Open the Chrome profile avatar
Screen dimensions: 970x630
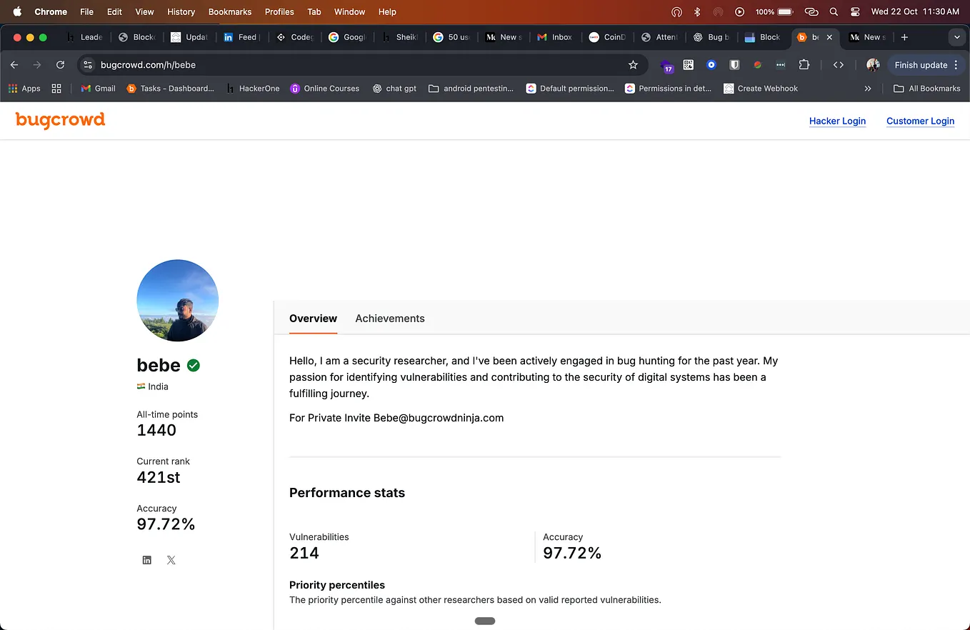(x=873, y=65)
